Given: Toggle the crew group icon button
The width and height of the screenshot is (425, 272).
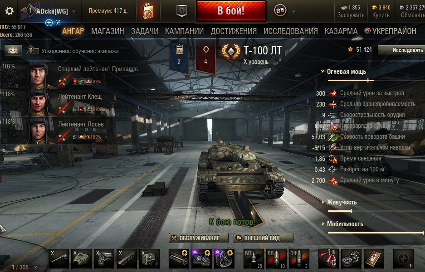Looking at the screenshot, I should [x=13, y=50].
